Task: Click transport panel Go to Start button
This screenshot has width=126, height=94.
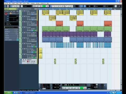Action: [63, 88]
